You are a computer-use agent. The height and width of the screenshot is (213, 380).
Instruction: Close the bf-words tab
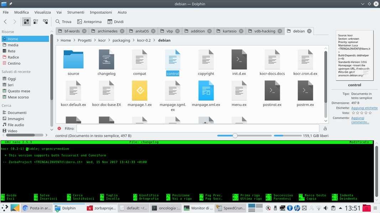click(84, 31)
